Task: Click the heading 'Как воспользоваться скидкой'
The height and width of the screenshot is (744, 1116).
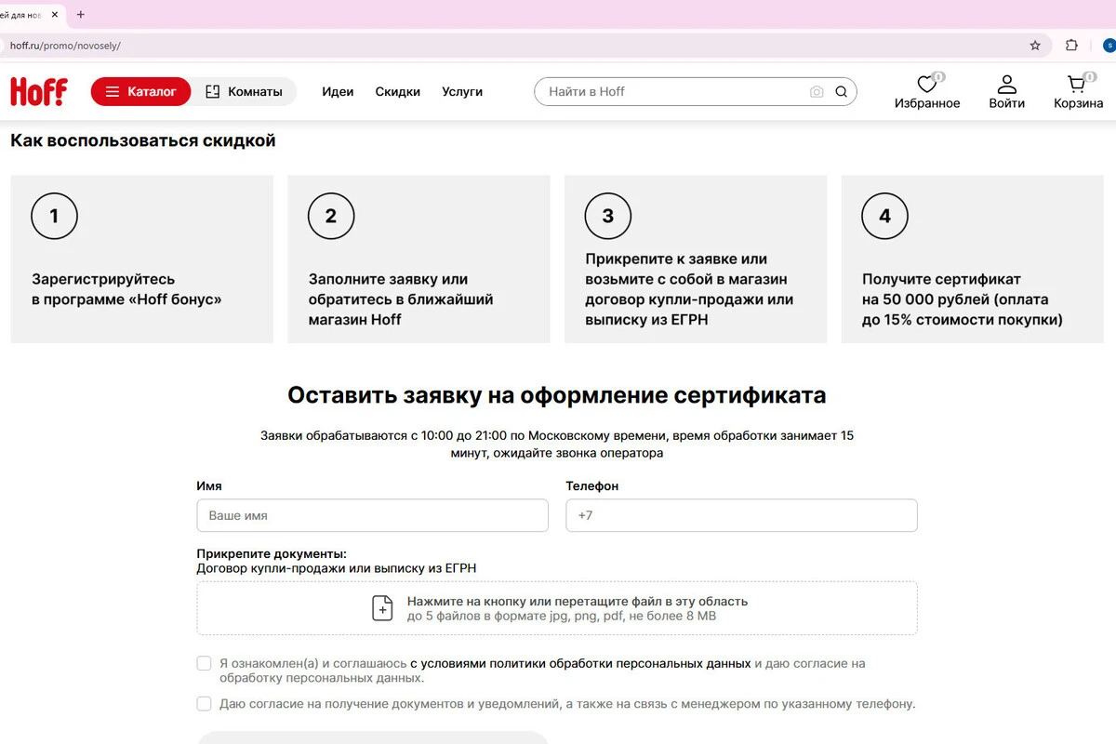Action: 143,140
